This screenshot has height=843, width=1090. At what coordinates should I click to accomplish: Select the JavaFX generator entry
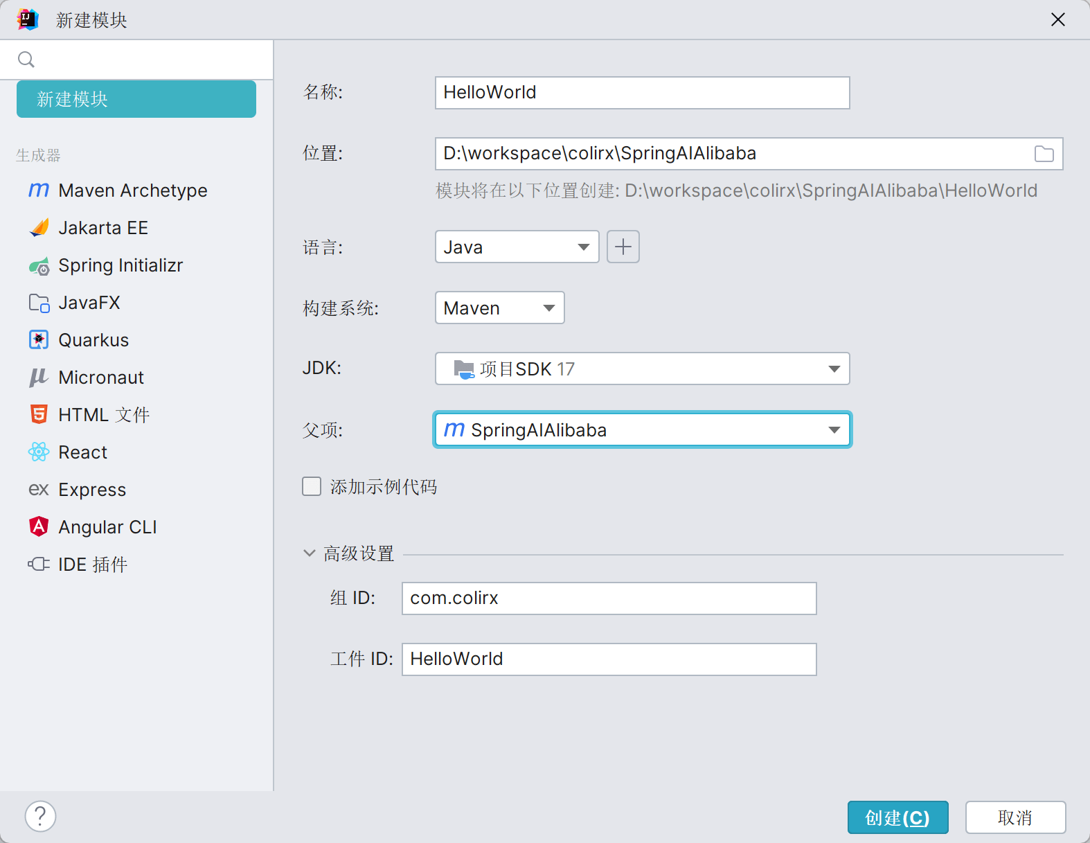(89, 303)
